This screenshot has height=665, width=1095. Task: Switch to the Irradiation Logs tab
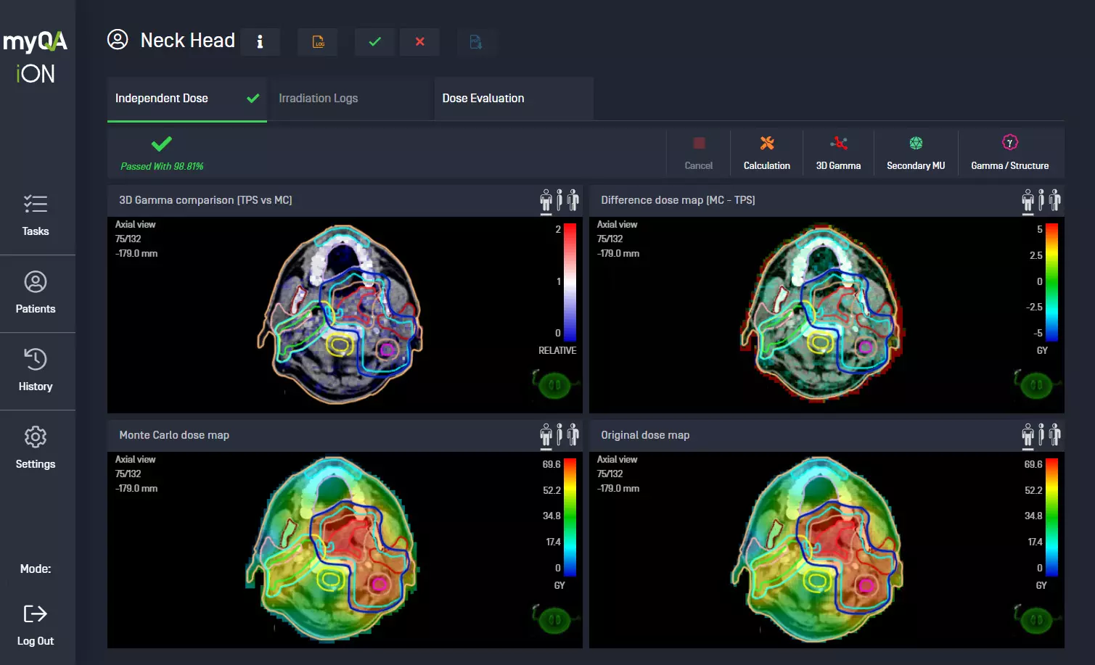tap(319, 99)
